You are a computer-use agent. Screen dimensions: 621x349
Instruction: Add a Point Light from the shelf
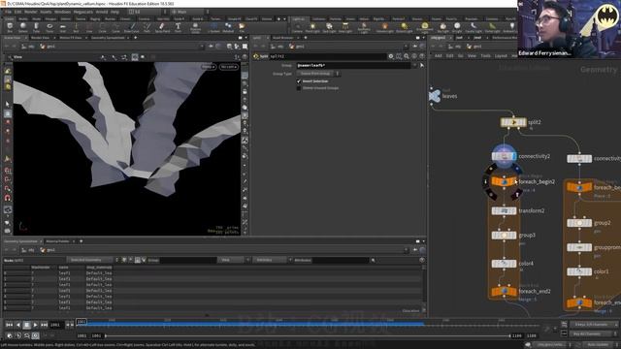312,27
